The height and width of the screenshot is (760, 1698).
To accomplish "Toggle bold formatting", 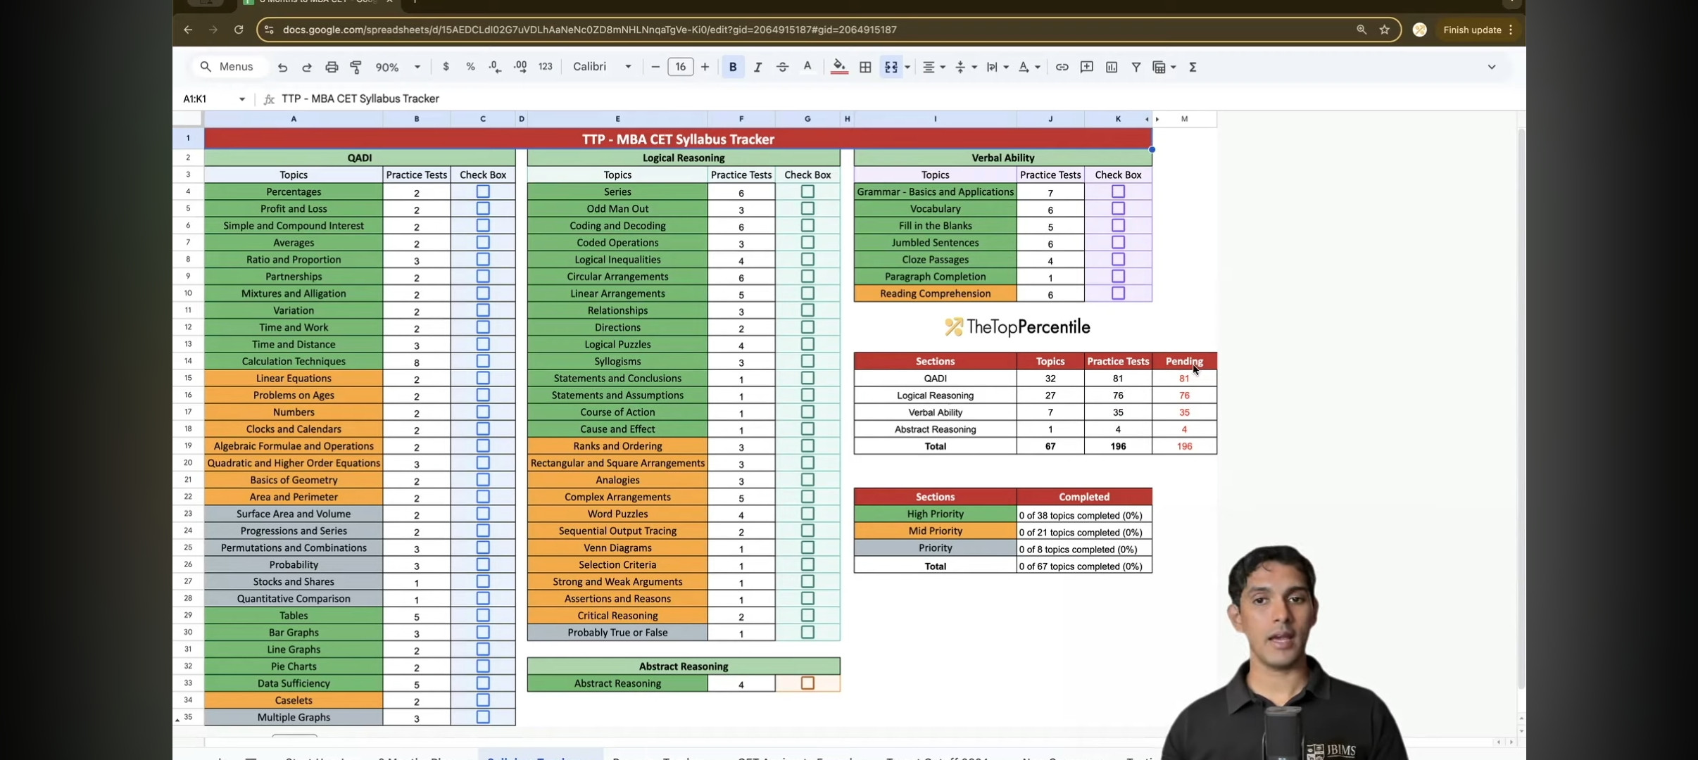I will click(x=733, y=67).
